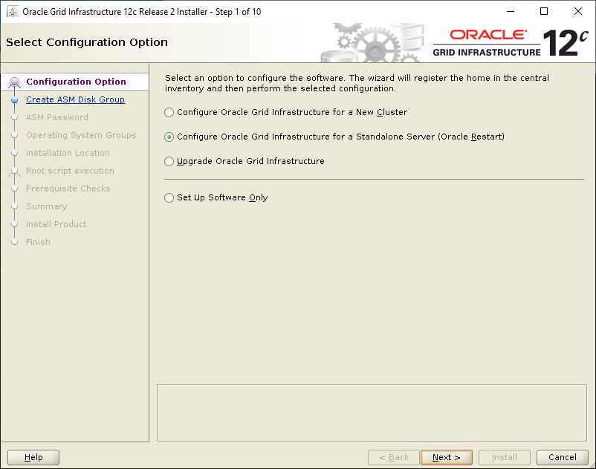
Task: Minimize the installer window
Action: [x=511, y=11]
